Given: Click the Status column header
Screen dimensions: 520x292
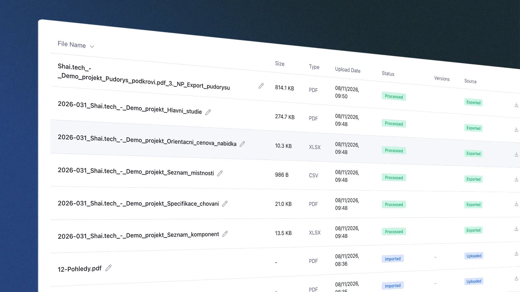Looking at the screenshot, I should (x=388, y=74).
